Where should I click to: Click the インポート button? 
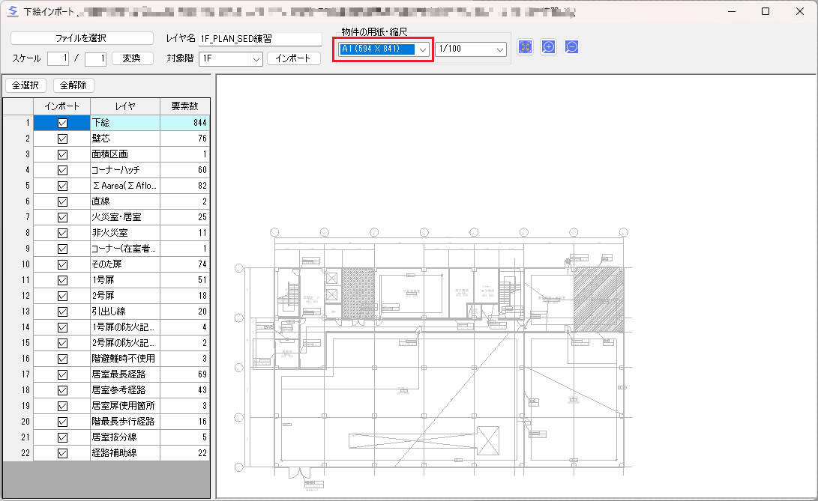tap(293, 58)
